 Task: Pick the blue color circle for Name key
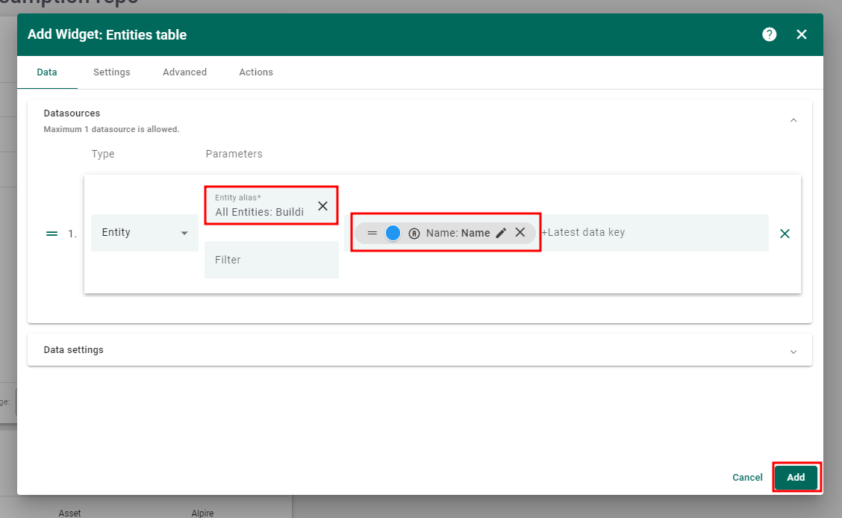tap(393, 233)
